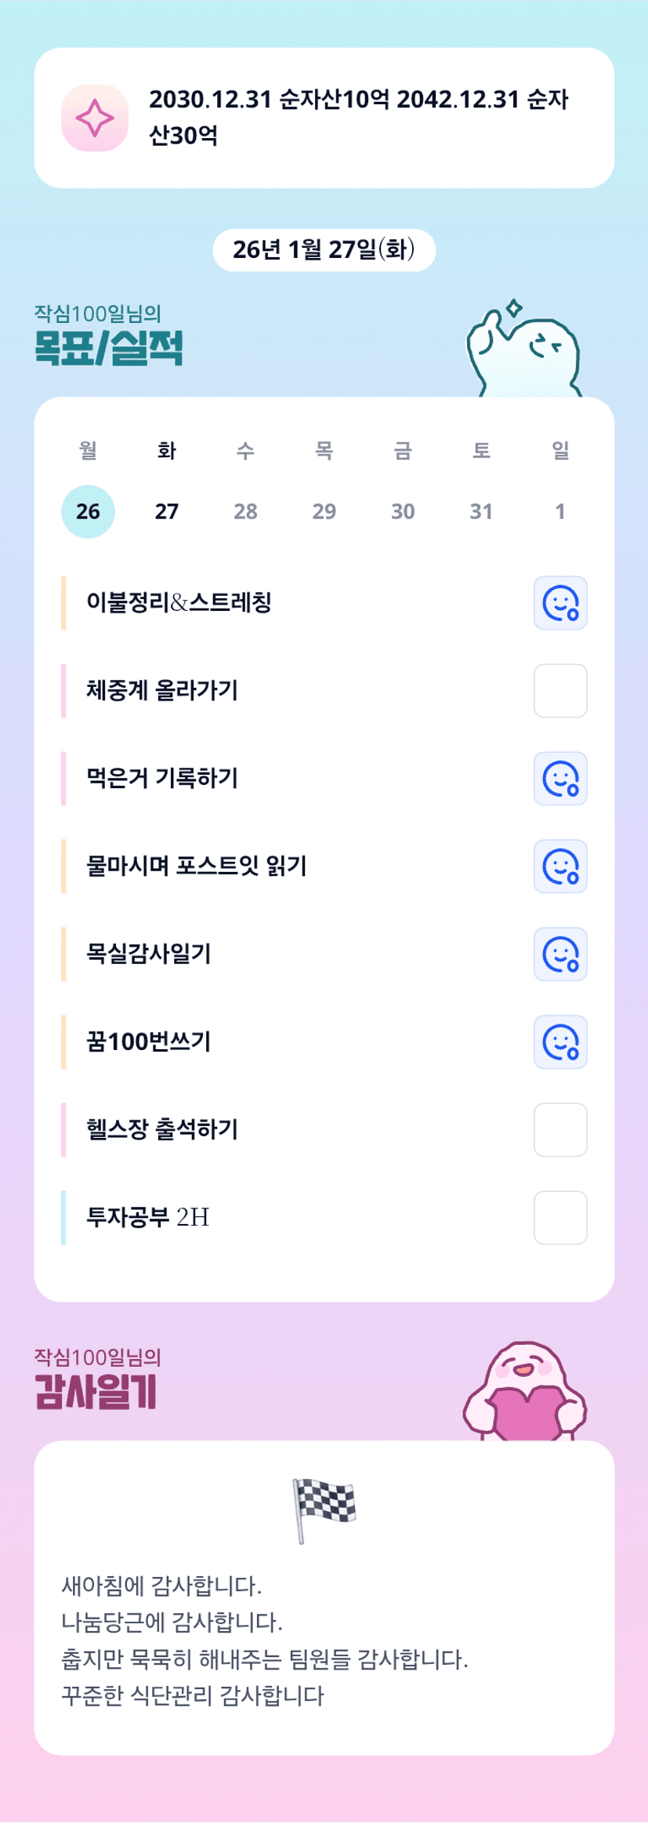Click the 꿈100번쓰기 task label

149,1042
